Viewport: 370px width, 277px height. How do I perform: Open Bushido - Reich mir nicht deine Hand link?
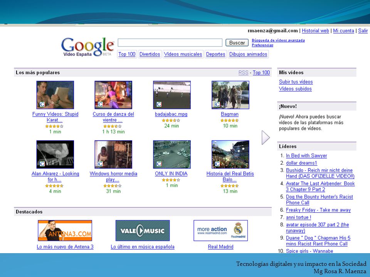tap(320, 173)
